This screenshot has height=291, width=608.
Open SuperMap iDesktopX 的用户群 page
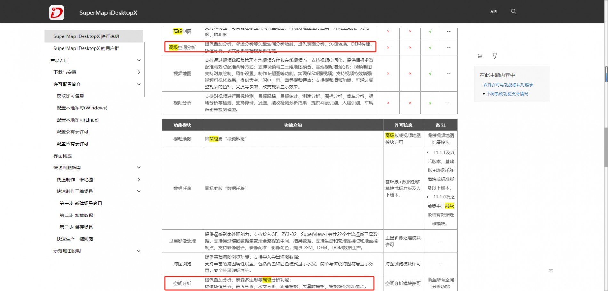86,48
